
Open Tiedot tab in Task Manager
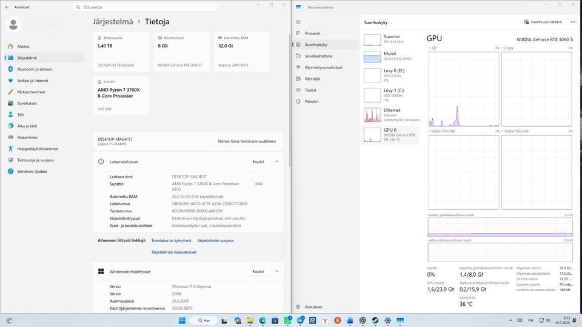pos(310,90)
